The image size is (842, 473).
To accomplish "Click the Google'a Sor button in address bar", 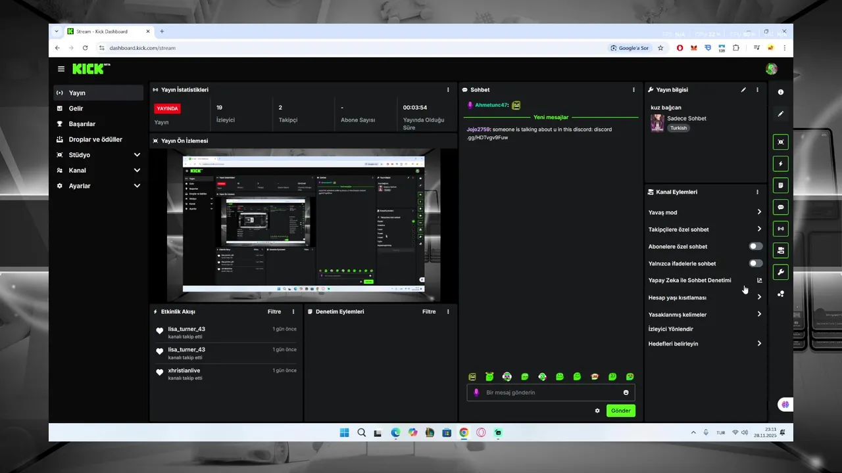I will [630, 48].
